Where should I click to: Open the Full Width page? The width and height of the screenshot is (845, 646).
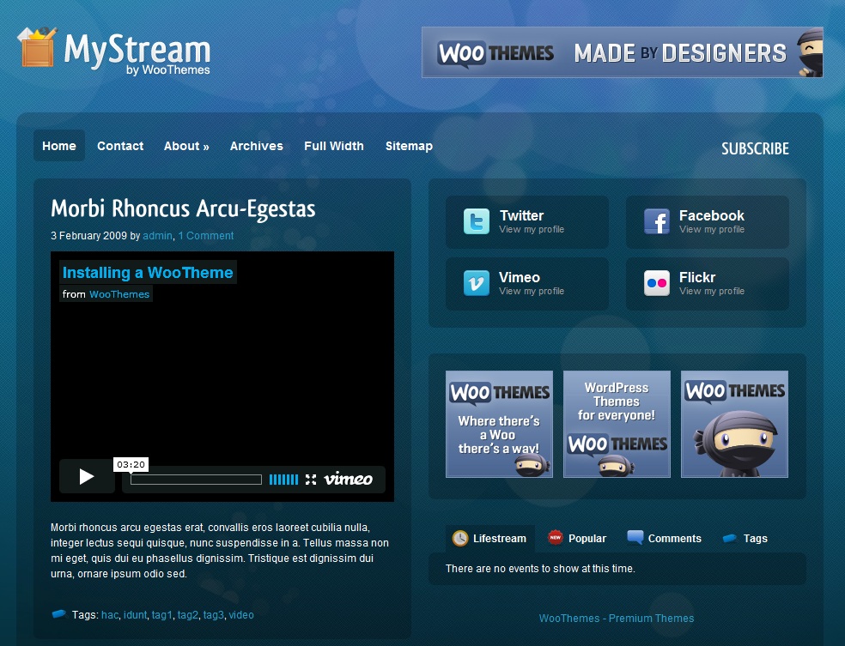(x=334, y=146)
